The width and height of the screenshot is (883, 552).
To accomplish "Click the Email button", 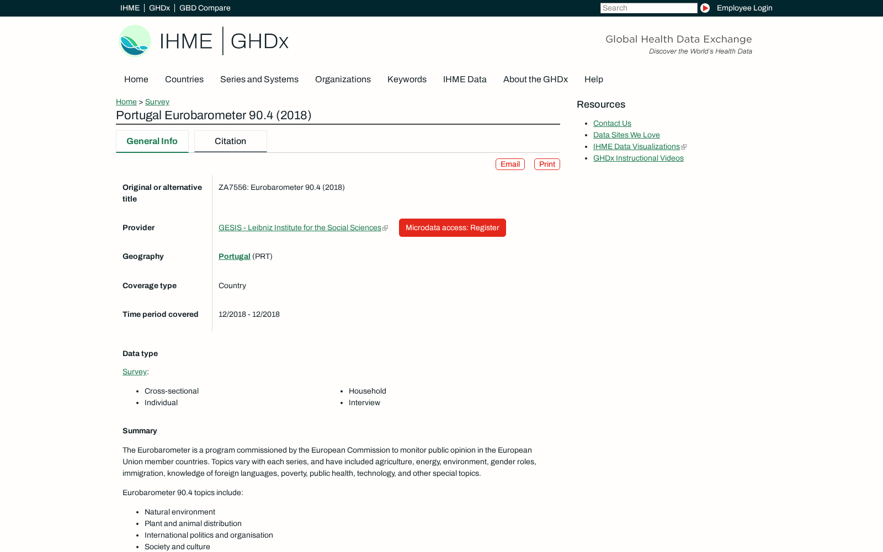I will click(x=510, y=164).
